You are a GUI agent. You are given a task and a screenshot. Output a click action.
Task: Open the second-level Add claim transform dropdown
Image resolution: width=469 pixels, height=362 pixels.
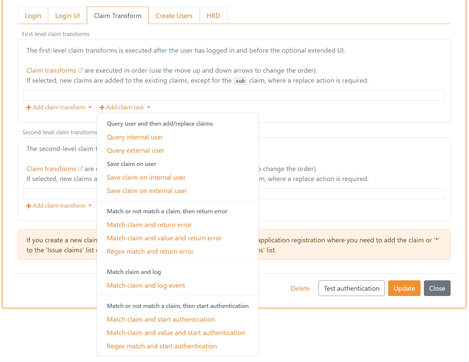tap(58, 205)
